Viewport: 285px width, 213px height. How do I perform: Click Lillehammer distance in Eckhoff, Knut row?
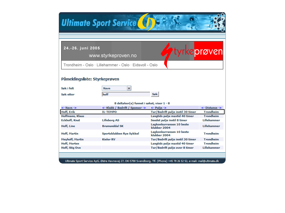[211, 120]
